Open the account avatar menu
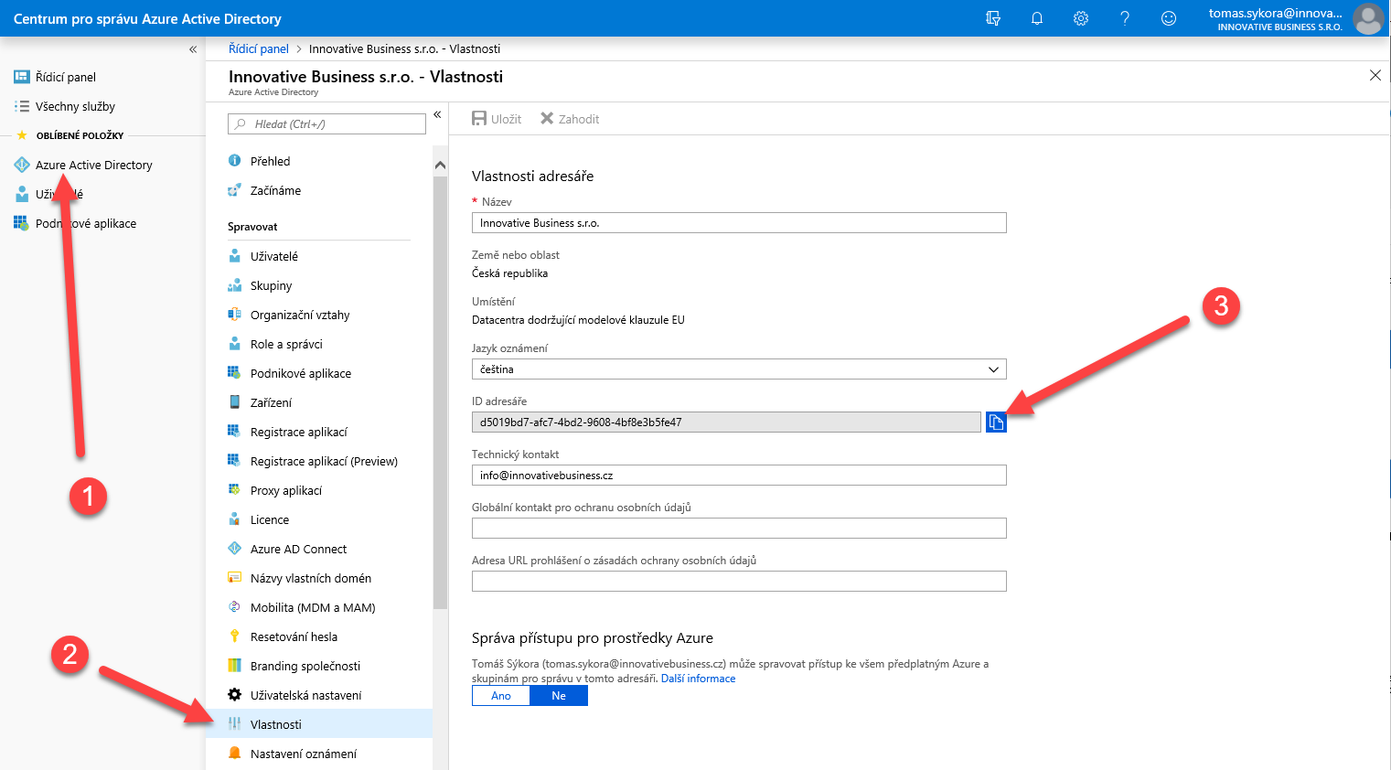Viewport: 1391px width, 770px height. 1368,18
